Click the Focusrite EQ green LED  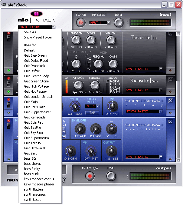(9, 70)
